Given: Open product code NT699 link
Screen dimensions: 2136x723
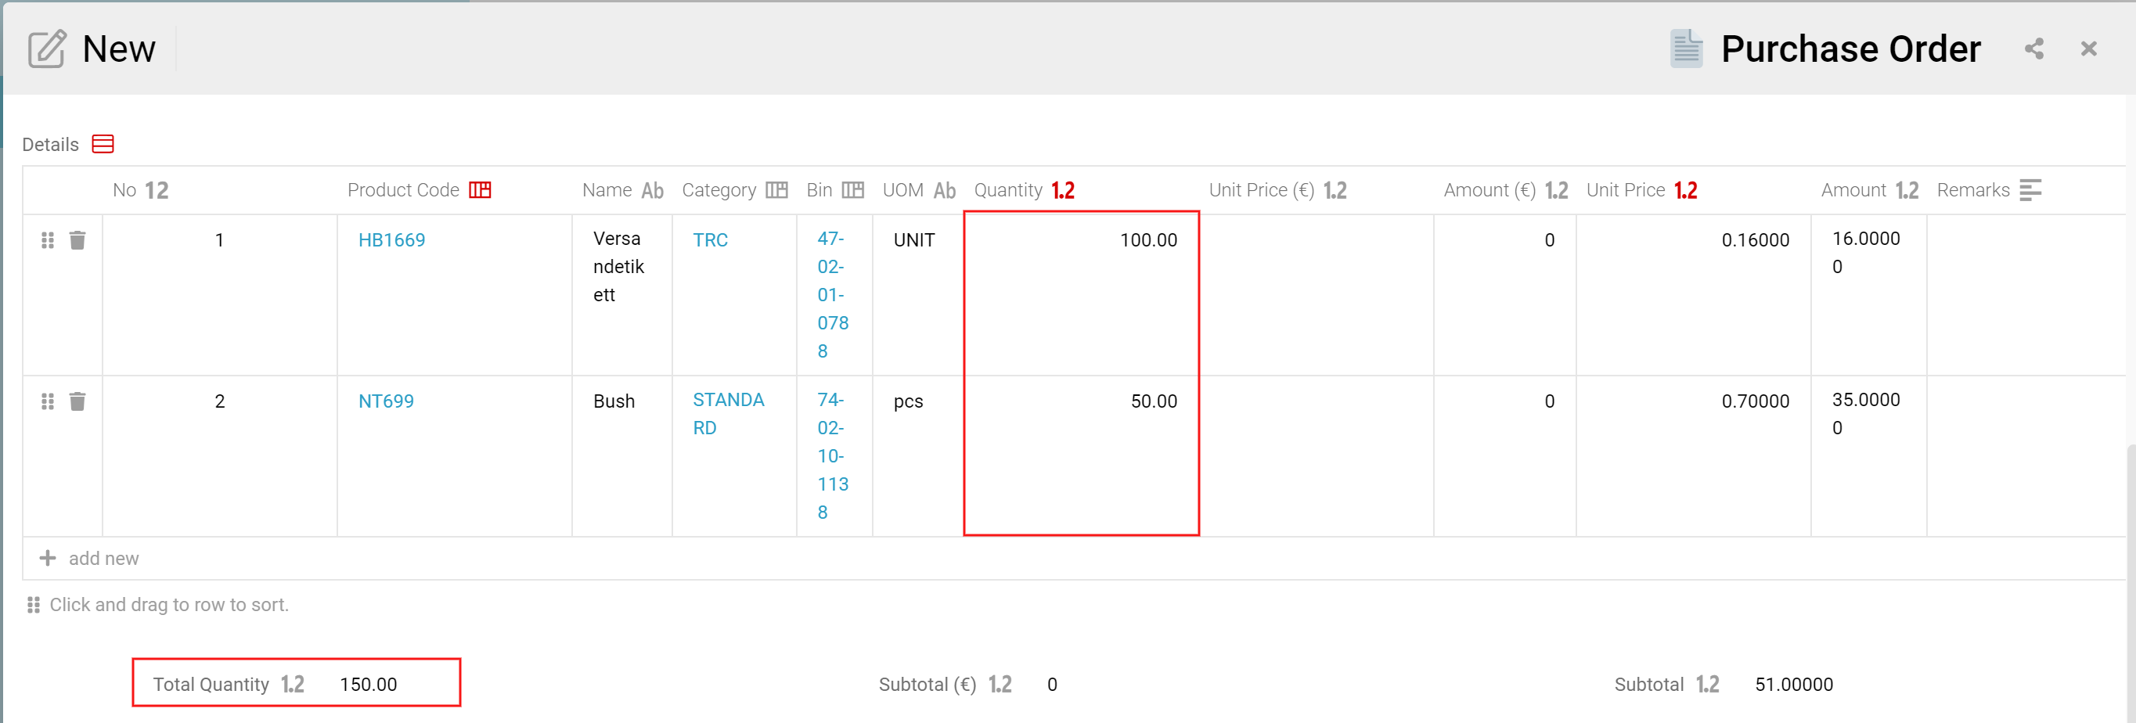Looking at the screenshot, I should click(386, 401).
